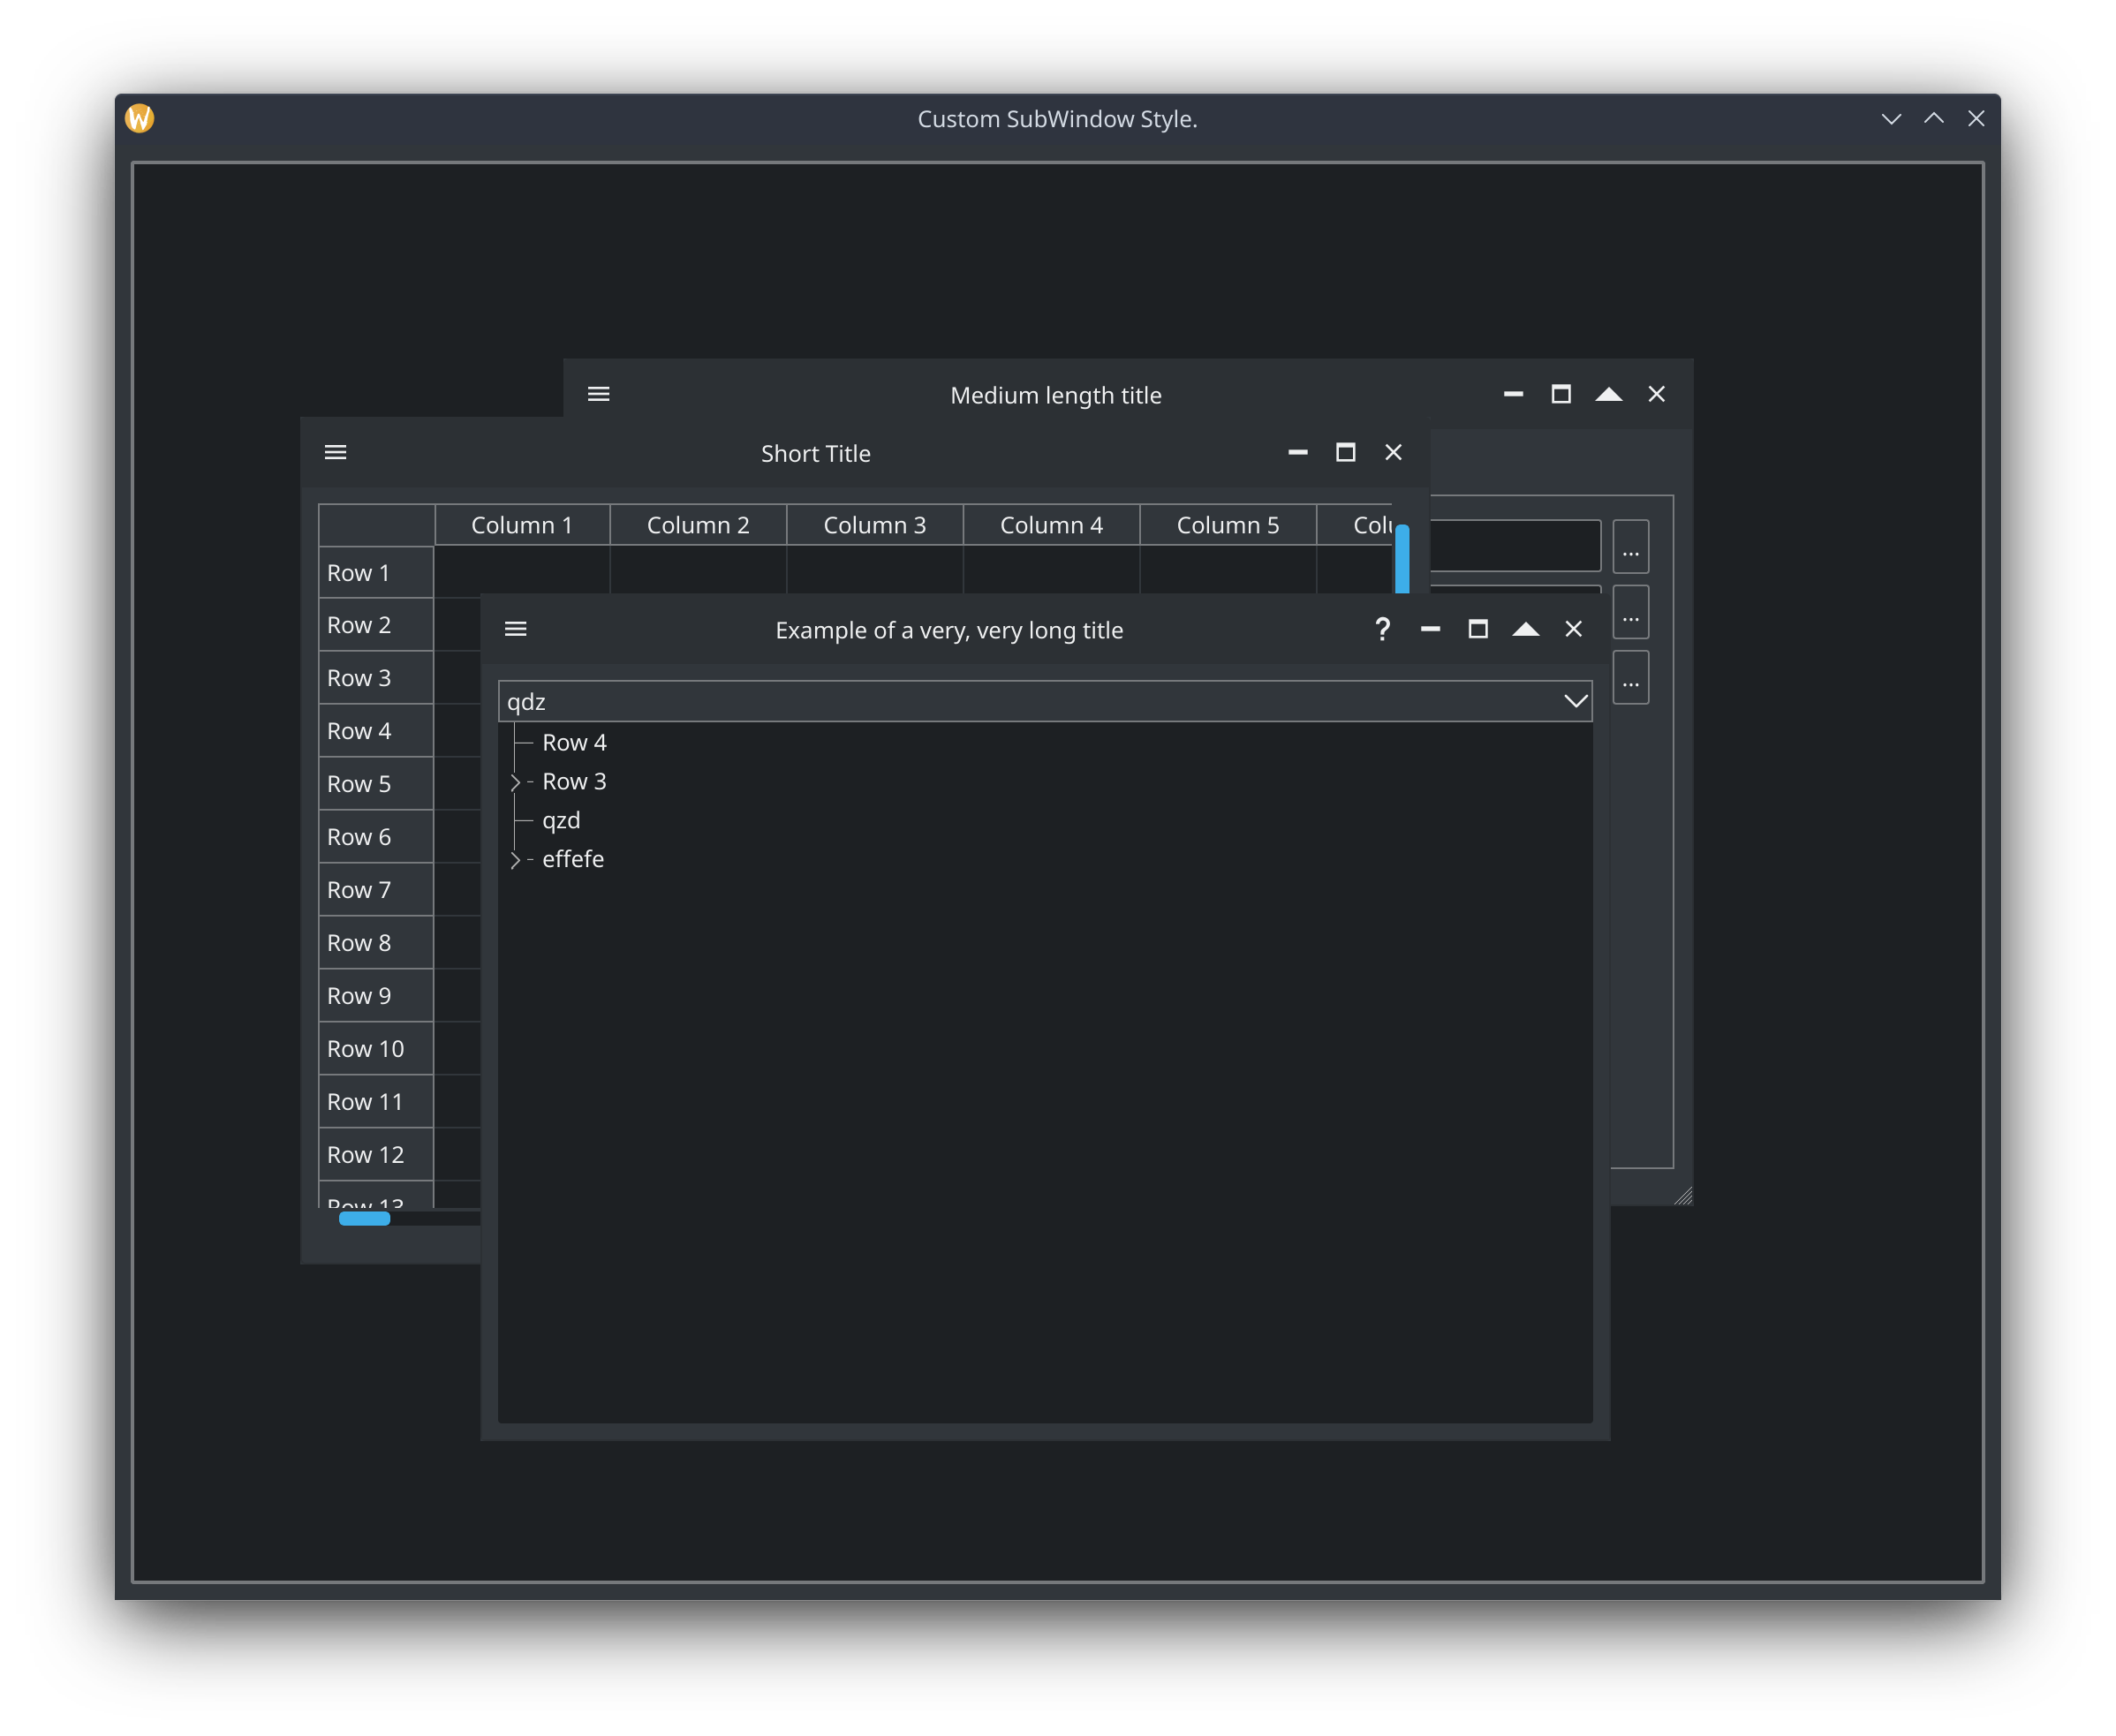Click the Column 4 header
The width and height of the screenshot is (2116, 1736).
coord(1051,525)
